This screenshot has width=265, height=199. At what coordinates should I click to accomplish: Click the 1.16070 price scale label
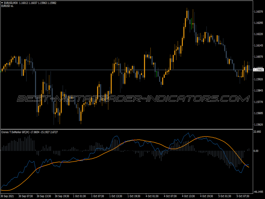pos(259,57)
